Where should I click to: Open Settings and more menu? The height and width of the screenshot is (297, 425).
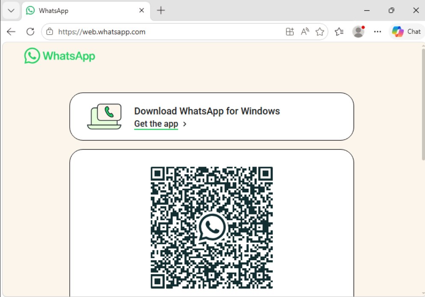377,32
